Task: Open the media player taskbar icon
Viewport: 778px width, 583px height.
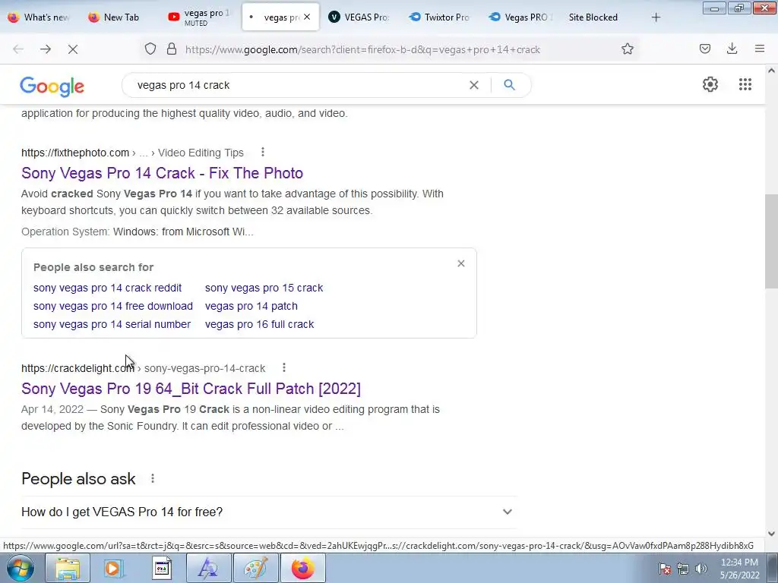Action: click(x=114, y=568)
